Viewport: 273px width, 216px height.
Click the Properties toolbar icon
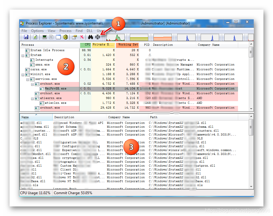pos(74,37)
